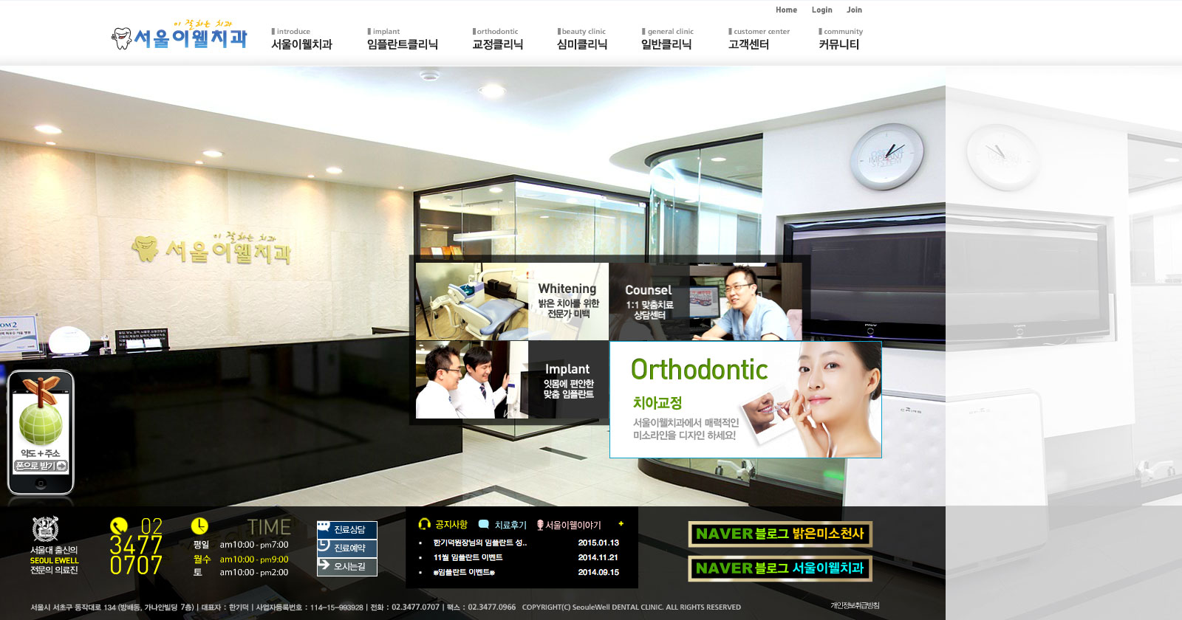Switch to the 치료후기 reviews tab
Viewport: 1182px width, 620px height.
pos(503,525)
